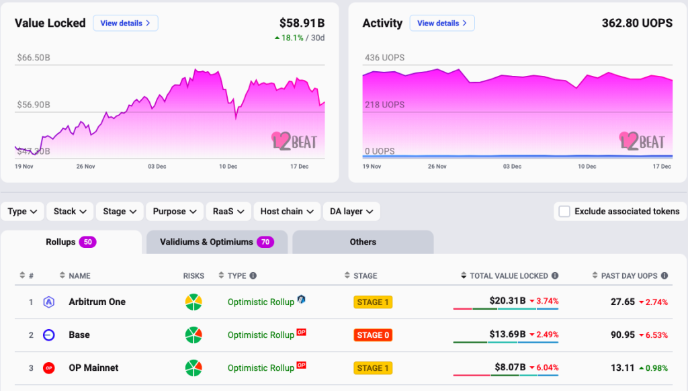Open the OP Mainnet project link
This screenshot has height=391, width=688.
[x=93, y=367]
